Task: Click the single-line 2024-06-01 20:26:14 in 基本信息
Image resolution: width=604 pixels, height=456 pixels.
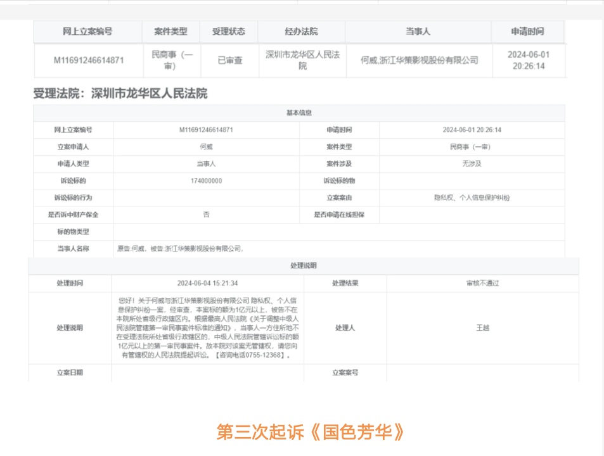Action: tap(472, 130)
